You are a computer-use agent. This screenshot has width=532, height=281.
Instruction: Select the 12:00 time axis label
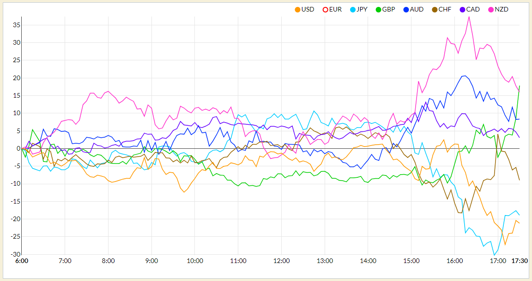click(x=281, y=261)
